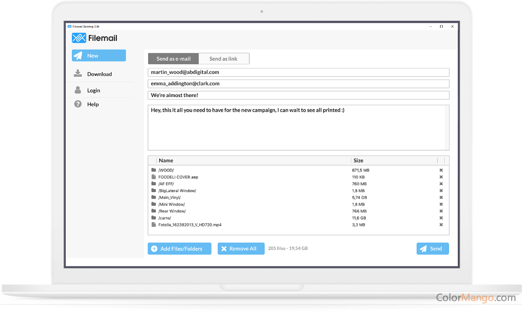The image size is (522, 313).
Task: Click the plus icon in Add Files/Folders
Action: coord(154,248)
